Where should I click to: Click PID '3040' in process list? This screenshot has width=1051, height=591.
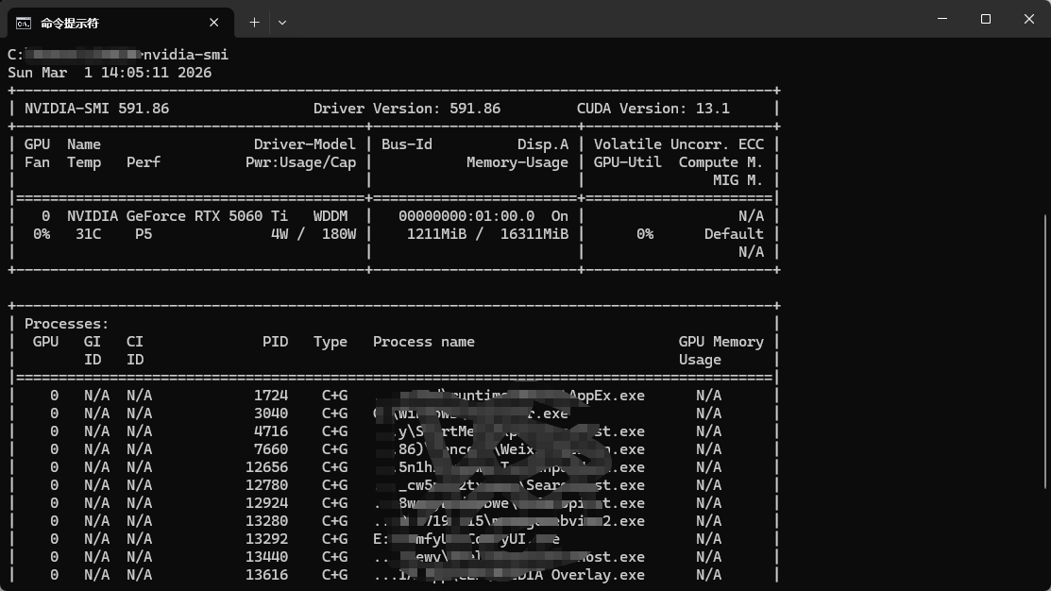pyautogui.click(x=271, y=414)
